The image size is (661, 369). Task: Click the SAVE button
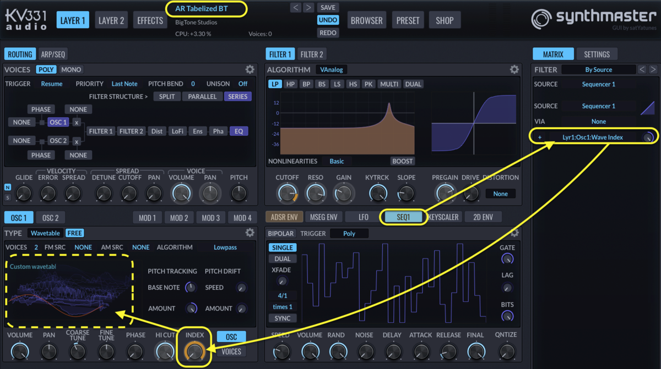pos(328,8)
